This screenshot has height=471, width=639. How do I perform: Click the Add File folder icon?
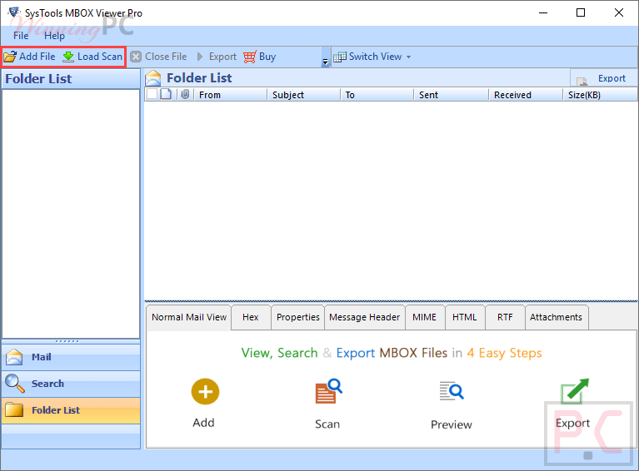[10, 57]
